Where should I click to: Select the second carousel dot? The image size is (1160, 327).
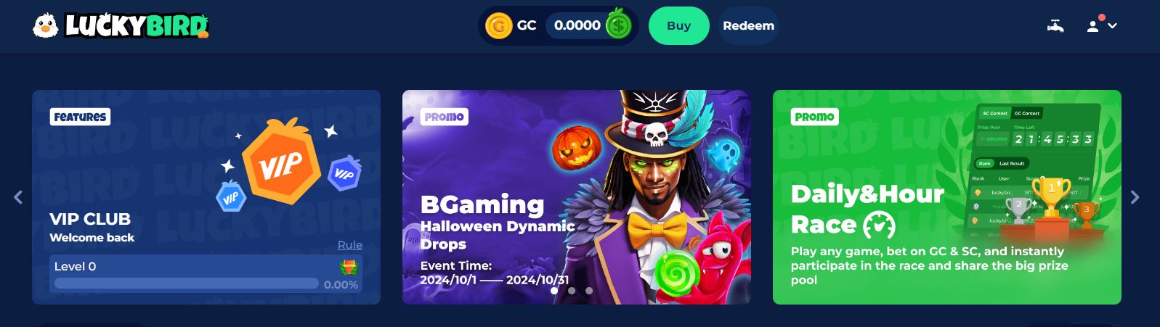(572, 291)
